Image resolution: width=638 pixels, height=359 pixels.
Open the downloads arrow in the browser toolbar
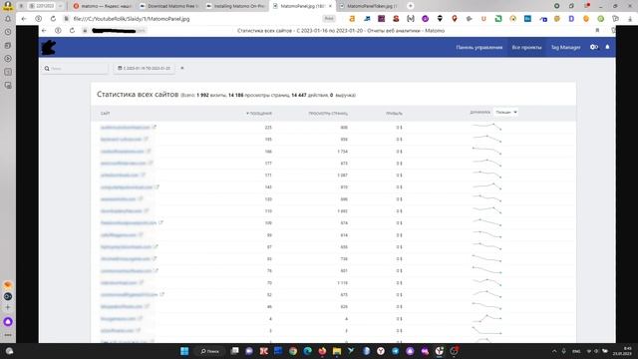630,19
